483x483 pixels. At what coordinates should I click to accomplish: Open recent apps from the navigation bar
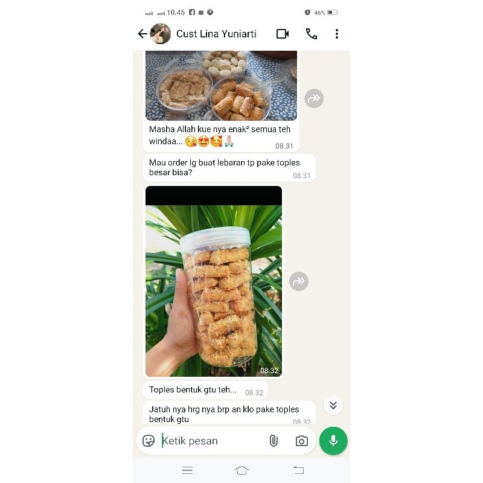pyautogui.click(x=187, y=470)
